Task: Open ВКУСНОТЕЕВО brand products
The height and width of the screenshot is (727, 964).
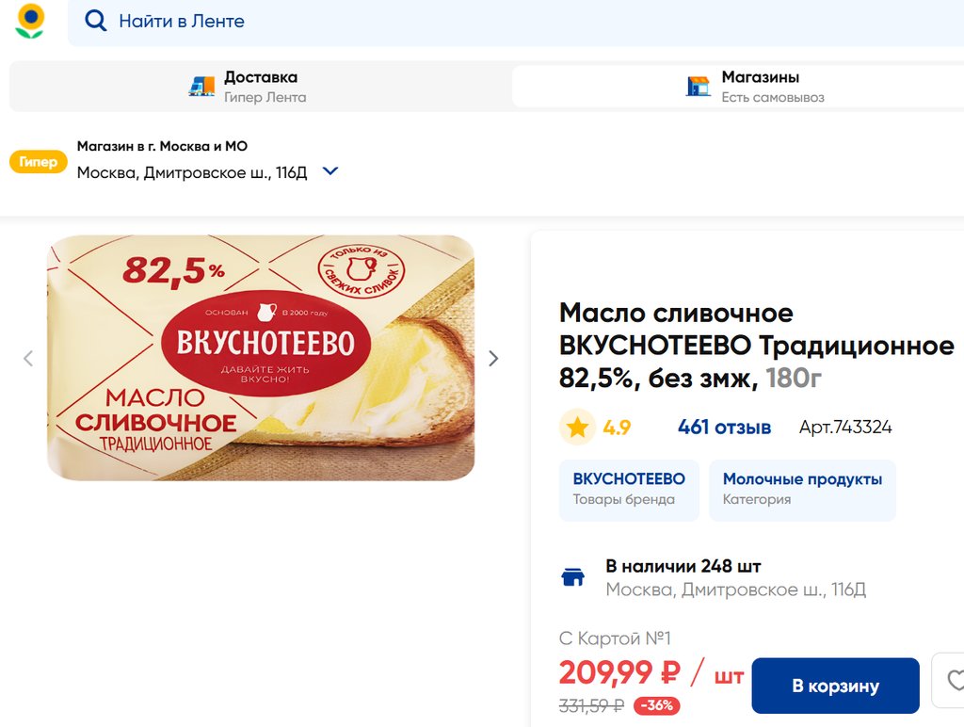Action: click(x=629, y=489)
